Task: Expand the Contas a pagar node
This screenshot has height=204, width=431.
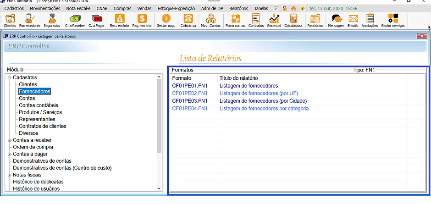Action: (x=9, y=154)
